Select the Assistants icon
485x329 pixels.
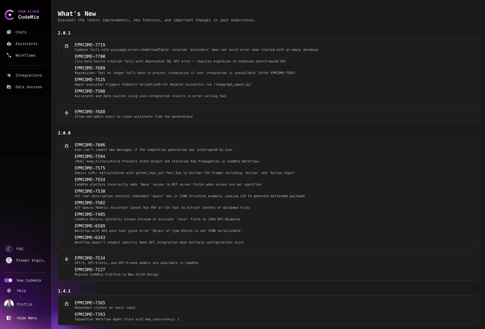[9, 44]
